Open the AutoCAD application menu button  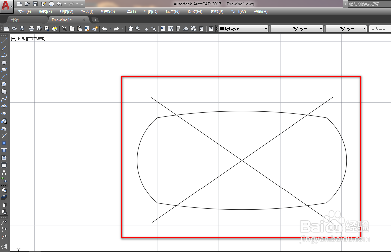click(x=6, y=6)
